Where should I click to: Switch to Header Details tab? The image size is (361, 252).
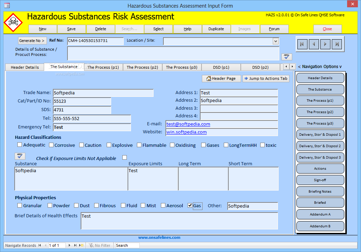[x=25, y=67]
